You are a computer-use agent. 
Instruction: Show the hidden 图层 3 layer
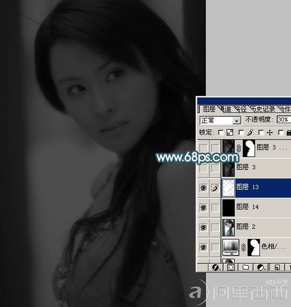(204, 168)
